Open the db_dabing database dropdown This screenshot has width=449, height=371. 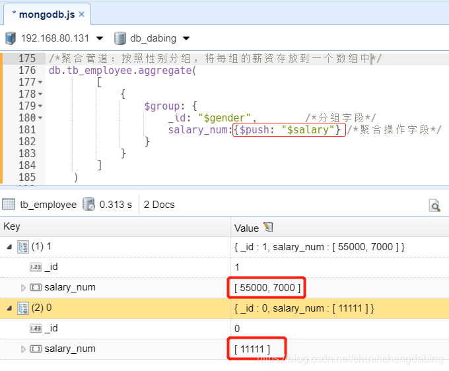[x=186, y=38]
